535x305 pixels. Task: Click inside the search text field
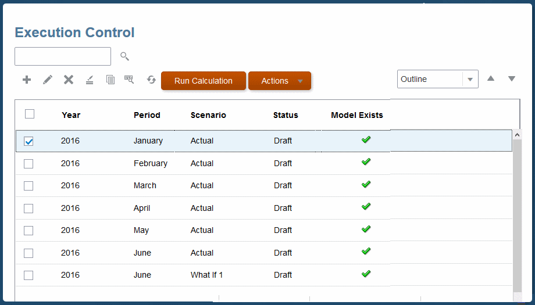pyautogui.click(x=63, y=56)
